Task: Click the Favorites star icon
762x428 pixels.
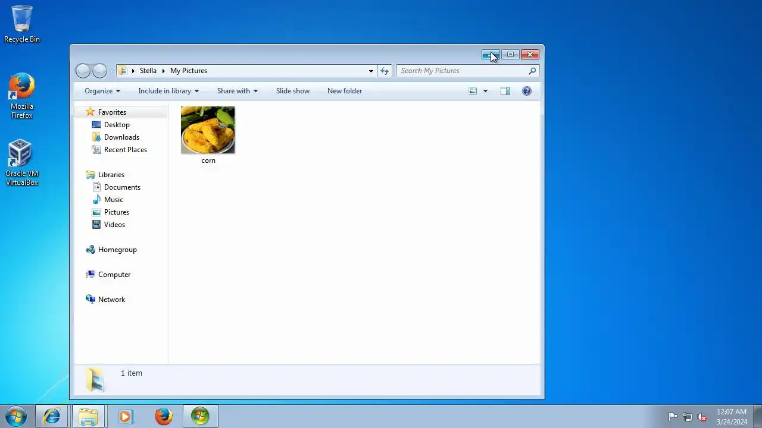Action: coord(90,112)
